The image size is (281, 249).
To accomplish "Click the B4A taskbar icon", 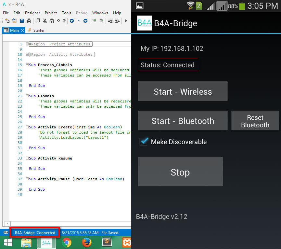I will pyautogui.click(x=46, y=243).
